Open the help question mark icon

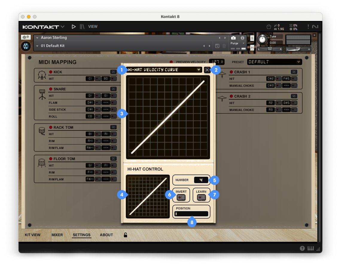[x=302, y=248]
